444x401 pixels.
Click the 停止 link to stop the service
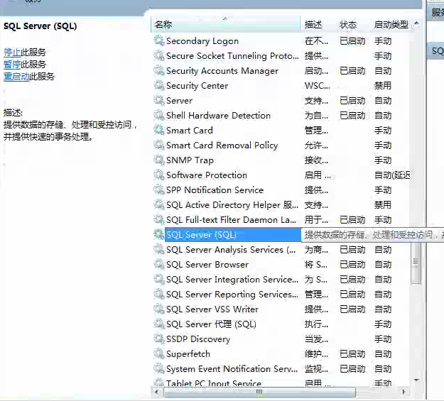(12, 53)
